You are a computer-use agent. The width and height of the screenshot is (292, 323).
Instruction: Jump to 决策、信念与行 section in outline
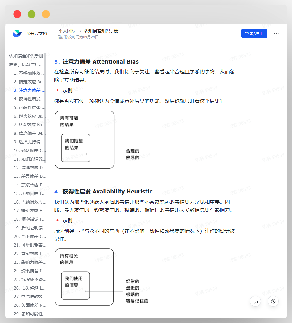tap(26, 64)
